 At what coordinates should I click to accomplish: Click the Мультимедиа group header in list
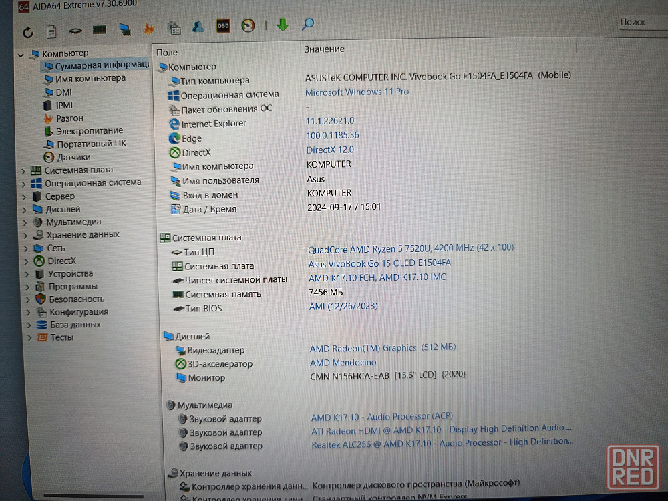click(199, 405)
